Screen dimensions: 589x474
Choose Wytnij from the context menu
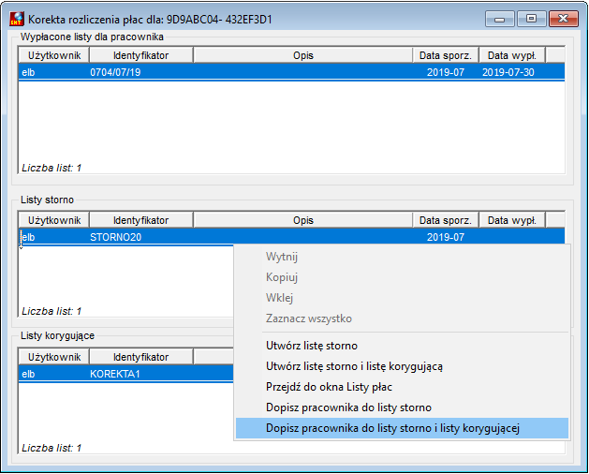pyautogui.click(x=402, y=257)
